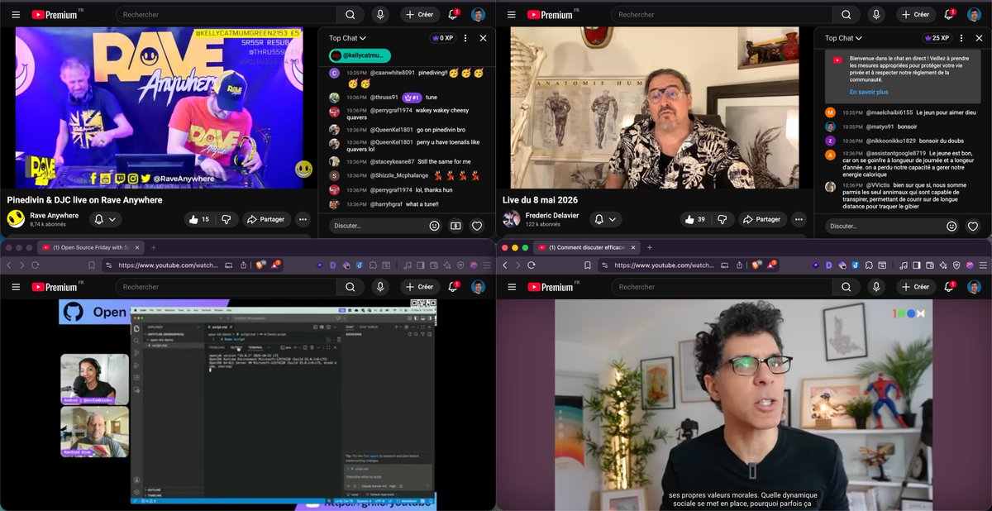Image resolution: width=992 pixels, height=511 pixels.
Task: Dislike the Pinedivin & DJC live video
Action: click(227, 219)
